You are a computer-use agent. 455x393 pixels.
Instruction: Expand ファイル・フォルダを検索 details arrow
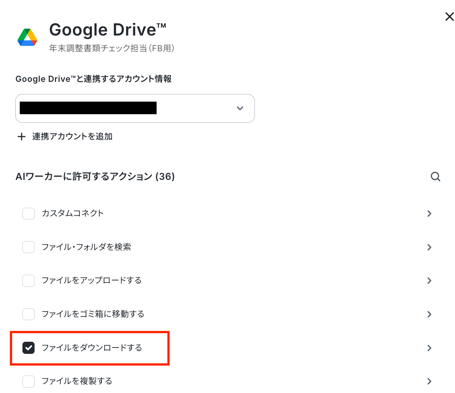(x=429, y=247)
